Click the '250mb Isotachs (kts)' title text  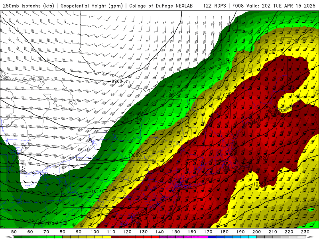(x=29, y=6)
